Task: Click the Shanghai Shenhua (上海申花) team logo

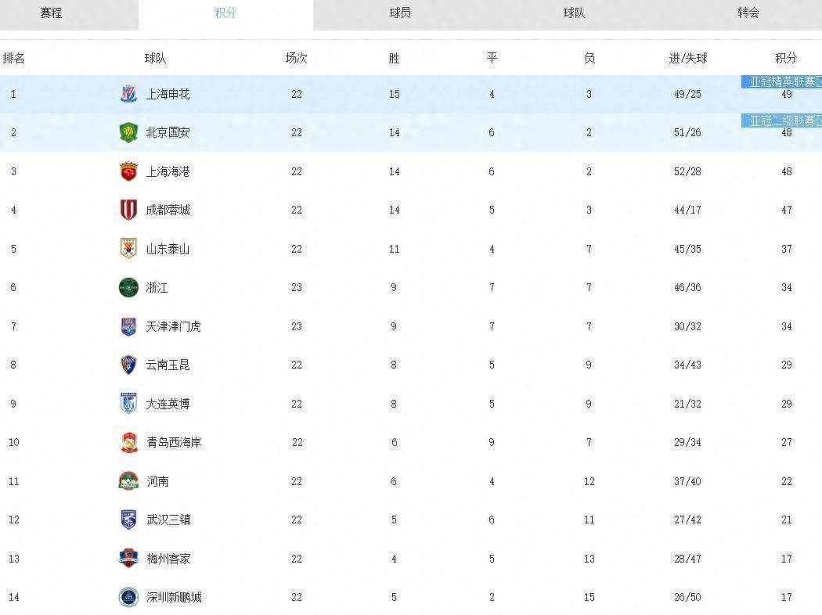Action: click(128, 94)
